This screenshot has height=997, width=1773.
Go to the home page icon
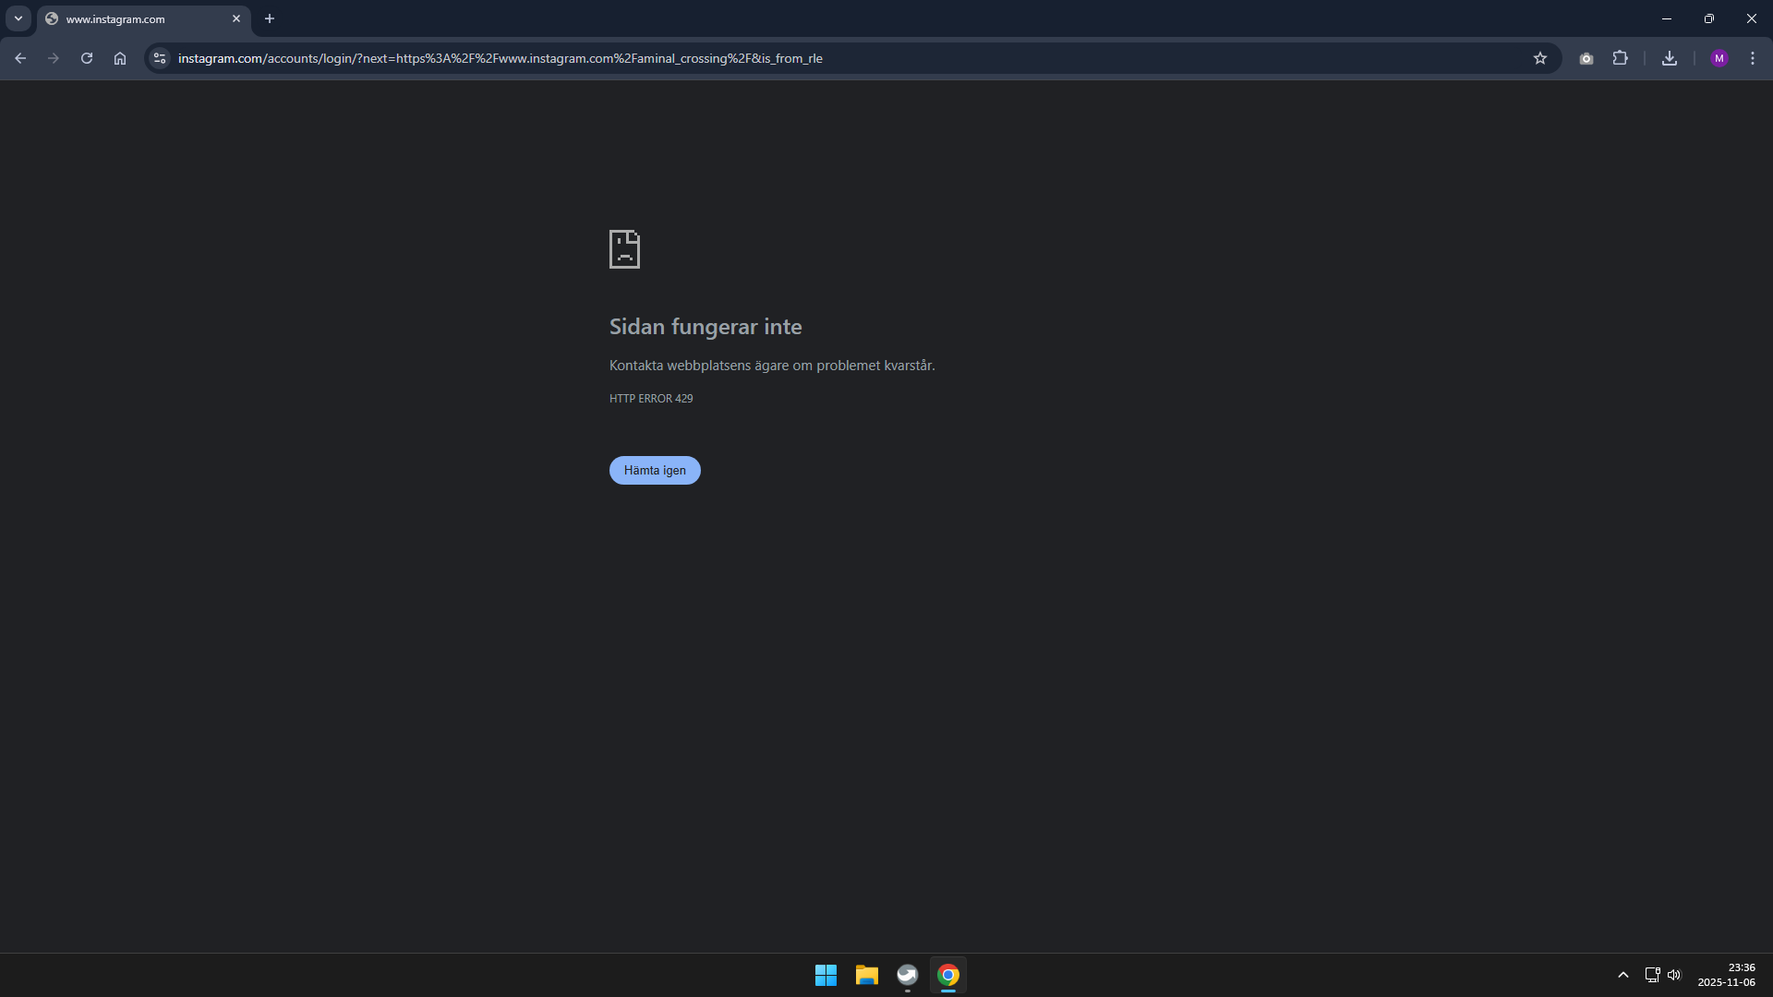tap(120, 58)
